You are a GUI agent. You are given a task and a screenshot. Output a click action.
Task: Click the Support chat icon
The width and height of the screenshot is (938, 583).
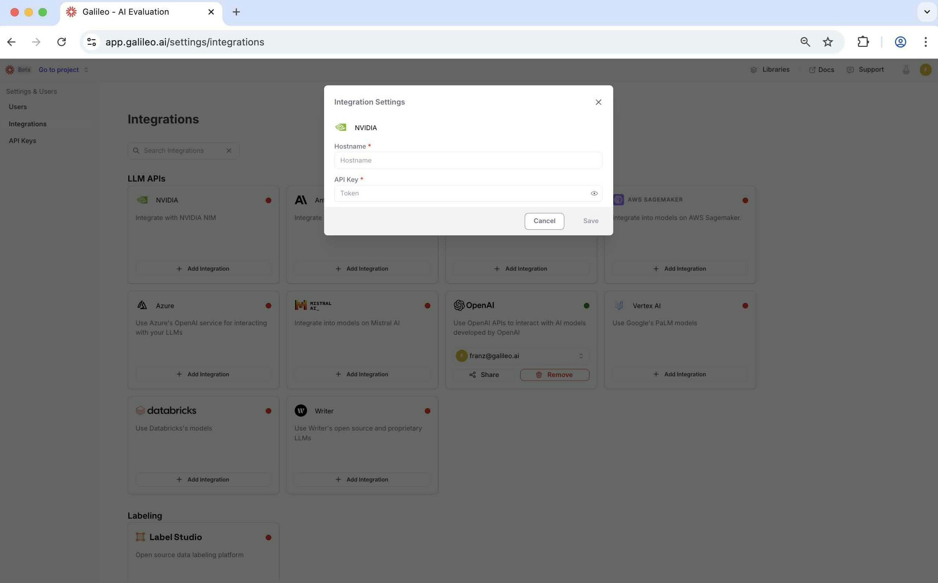[850, 70]
